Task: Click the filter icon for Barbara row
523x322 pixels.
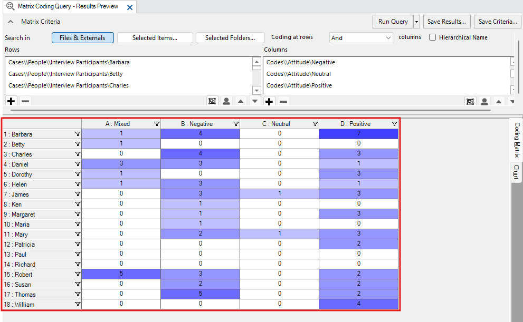Action: (x=78, y=134)
